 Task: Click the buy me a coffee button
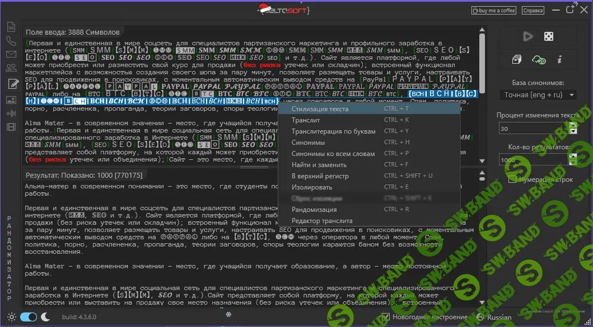click(x=494, y=11)
